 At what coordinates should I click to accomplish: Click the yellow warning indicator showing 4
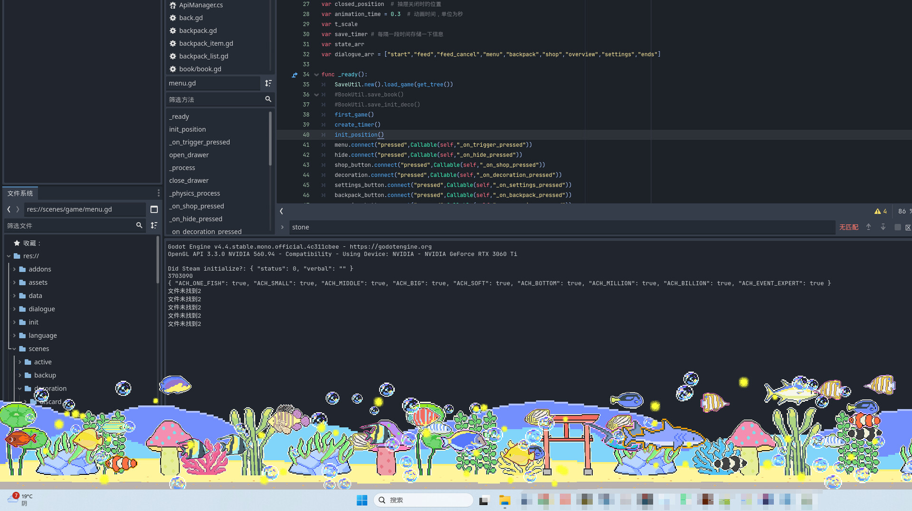pyautogui.click(x=880, y=211)
